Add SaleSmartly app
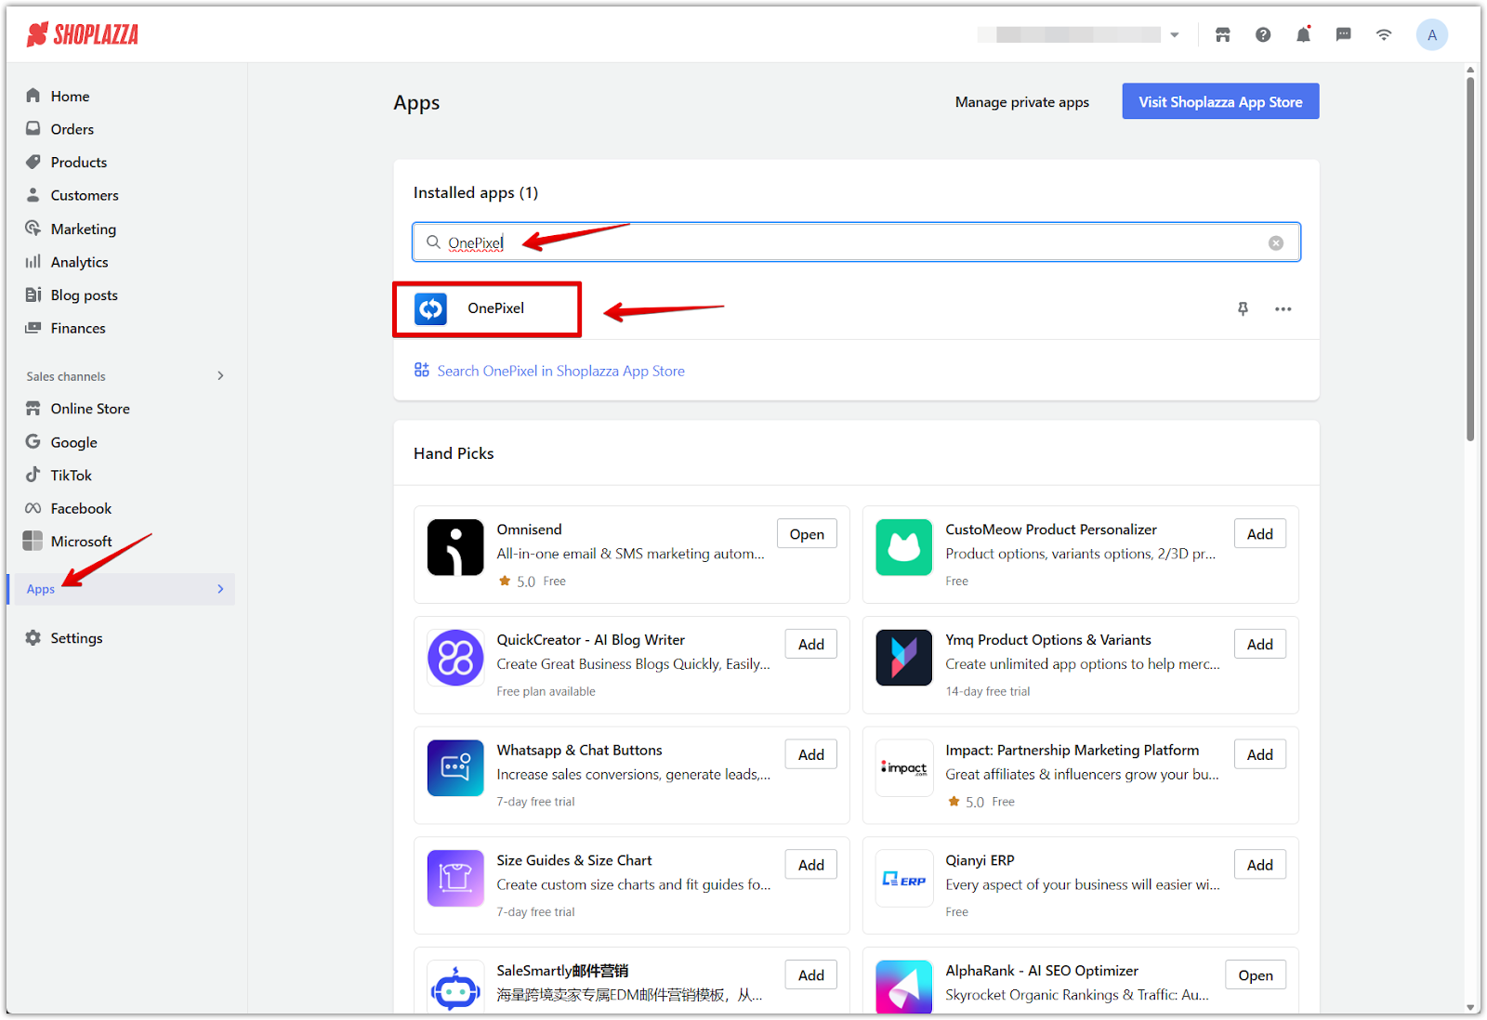 (811, 975)
